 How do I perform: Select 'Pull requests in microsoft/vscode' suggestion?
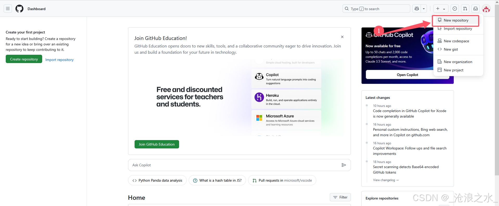click(x=282, y=180)
